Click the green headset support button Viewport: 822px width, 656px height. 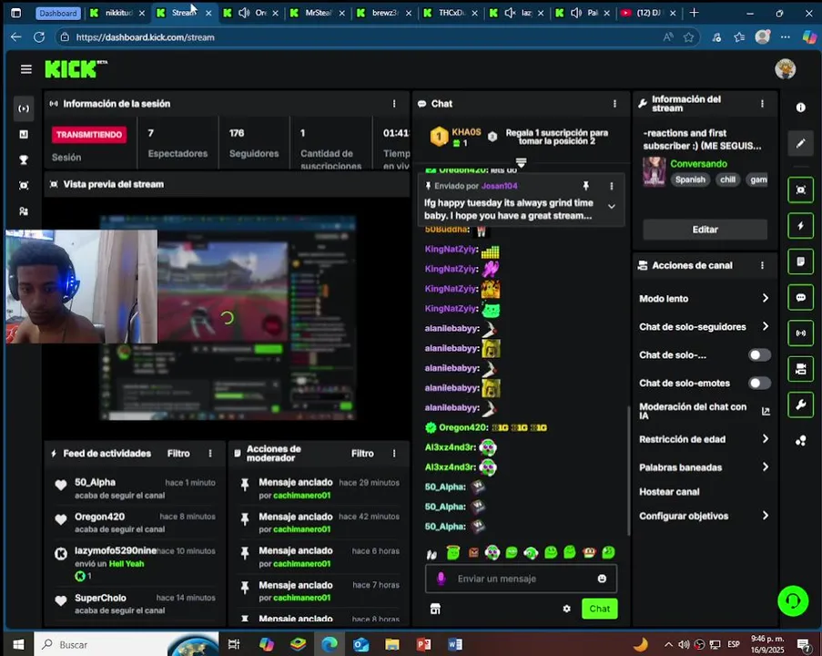(x=793, y=600)
